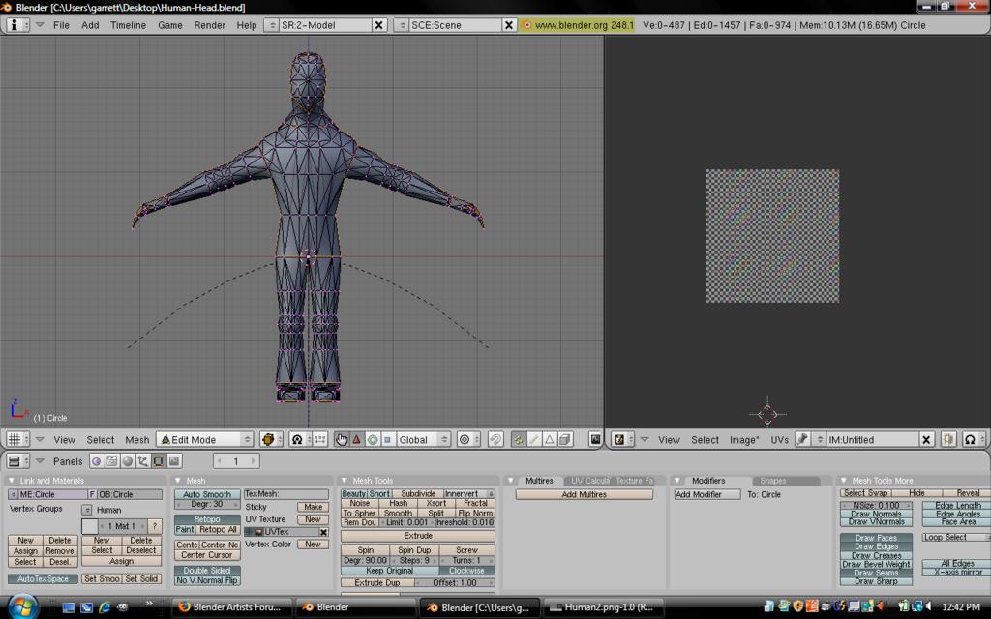Click the pin image icon in UV editor
991x619 pixels.
click(802, 440)
